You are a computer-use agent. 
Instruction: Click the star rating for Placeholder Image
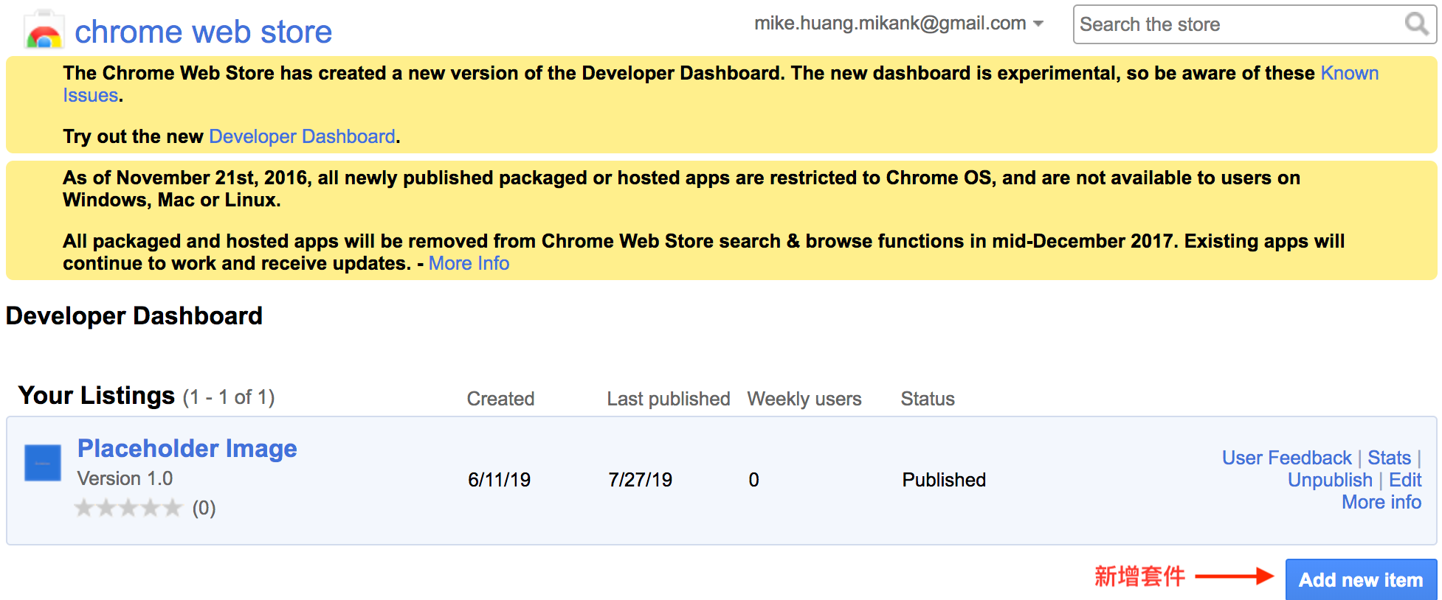coord(128,508)
